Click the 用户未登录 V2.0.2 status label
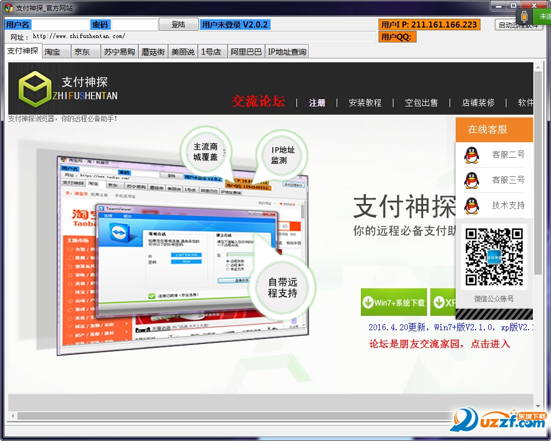Screen dimensions: 551x441 click(235, 25)
